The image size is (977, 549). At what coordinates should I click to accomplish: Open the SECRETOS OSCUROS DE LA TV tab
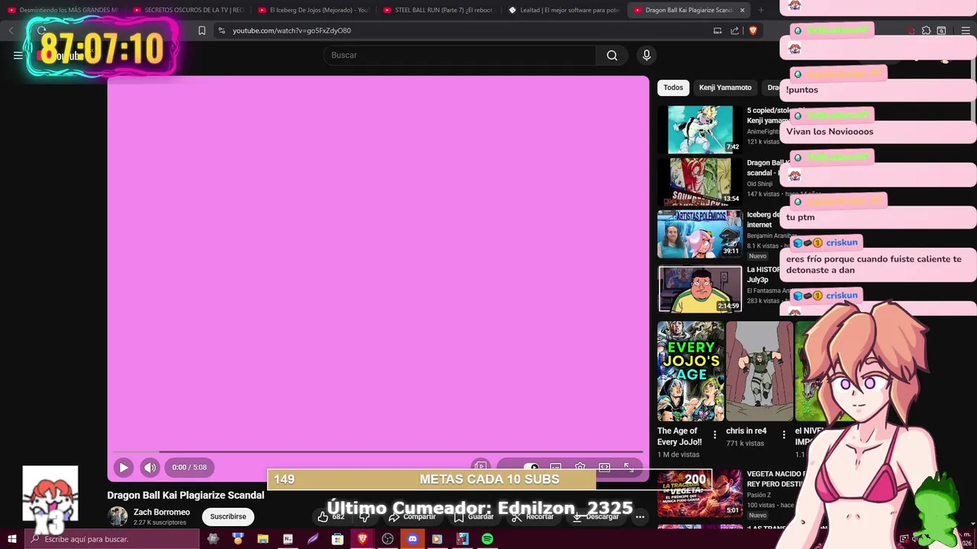coord(189,10)
